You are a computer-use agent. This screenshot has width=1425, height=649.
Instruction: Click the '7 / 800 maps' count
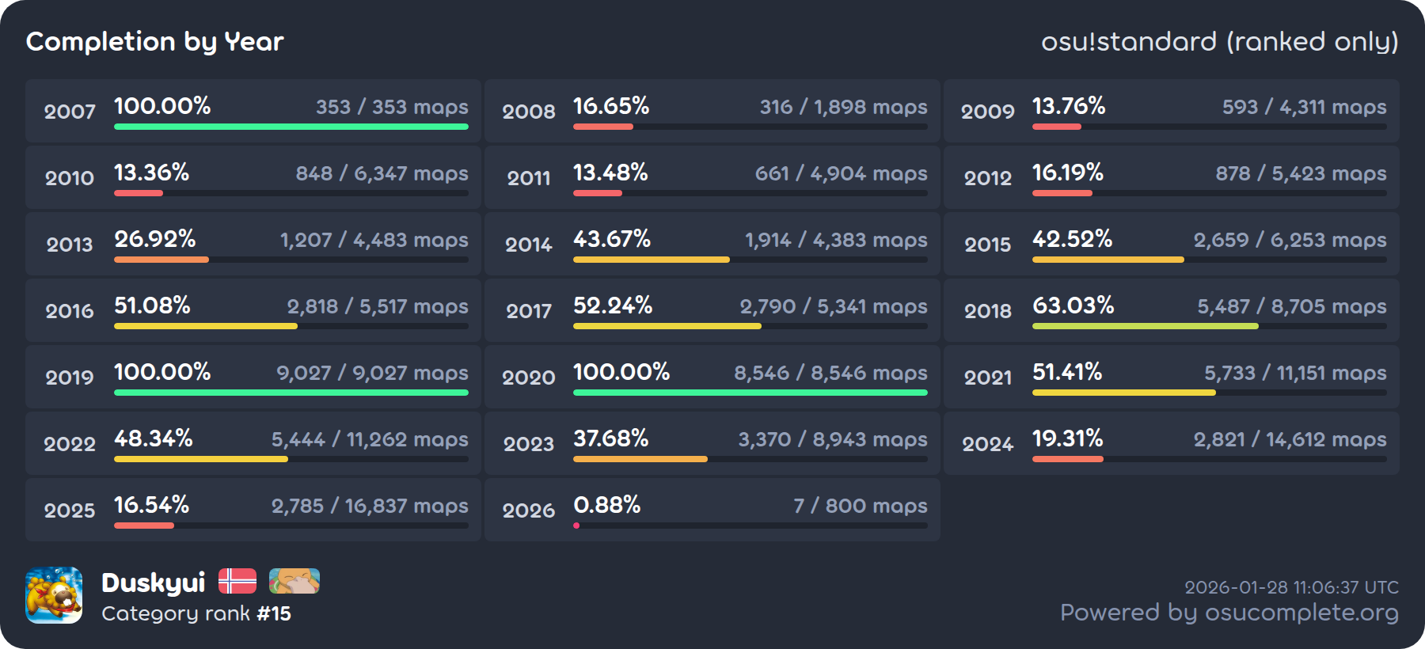860,506
